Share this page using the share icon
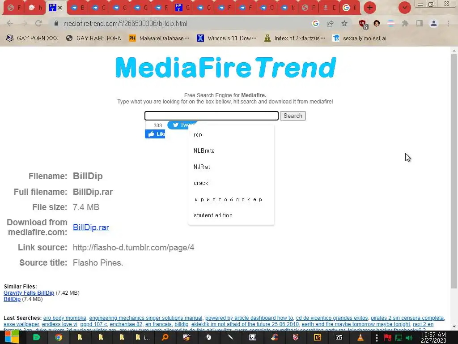 [x=330, y=23]
